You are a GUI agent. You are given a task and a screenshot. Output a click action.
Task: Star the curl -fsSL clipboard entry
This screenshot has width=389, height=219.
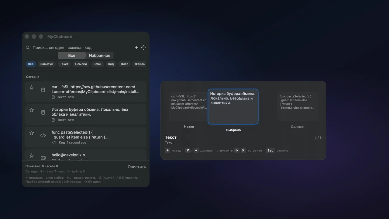(x=32, y=88)
